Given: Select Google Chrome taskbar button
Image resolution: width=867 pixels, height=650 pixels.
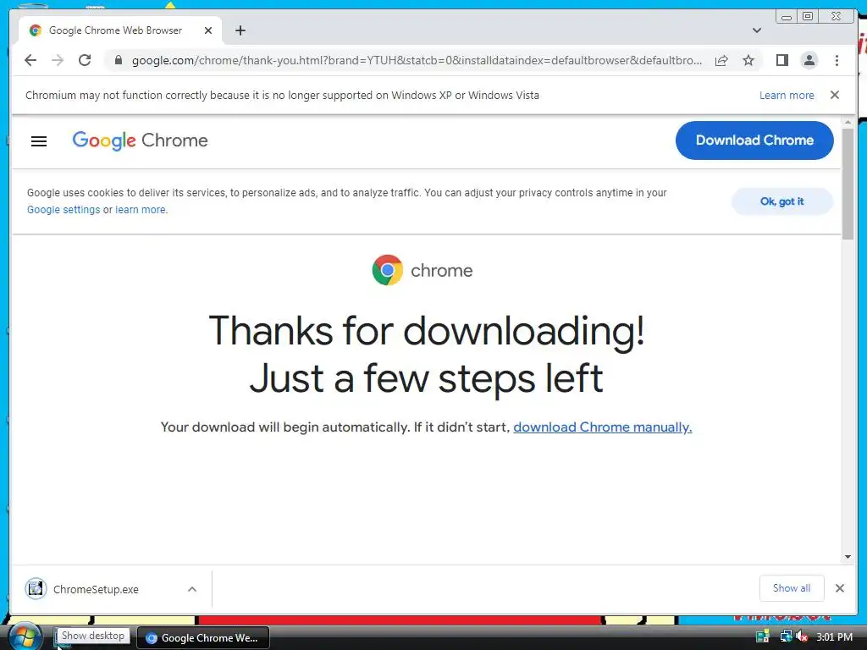Looking at the screenshot, I should (x=203, y=638).
